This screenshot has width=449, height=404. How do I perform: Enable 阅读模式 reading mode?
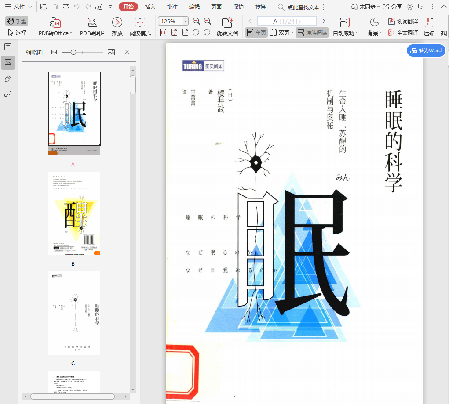click(x=140, y=26)
